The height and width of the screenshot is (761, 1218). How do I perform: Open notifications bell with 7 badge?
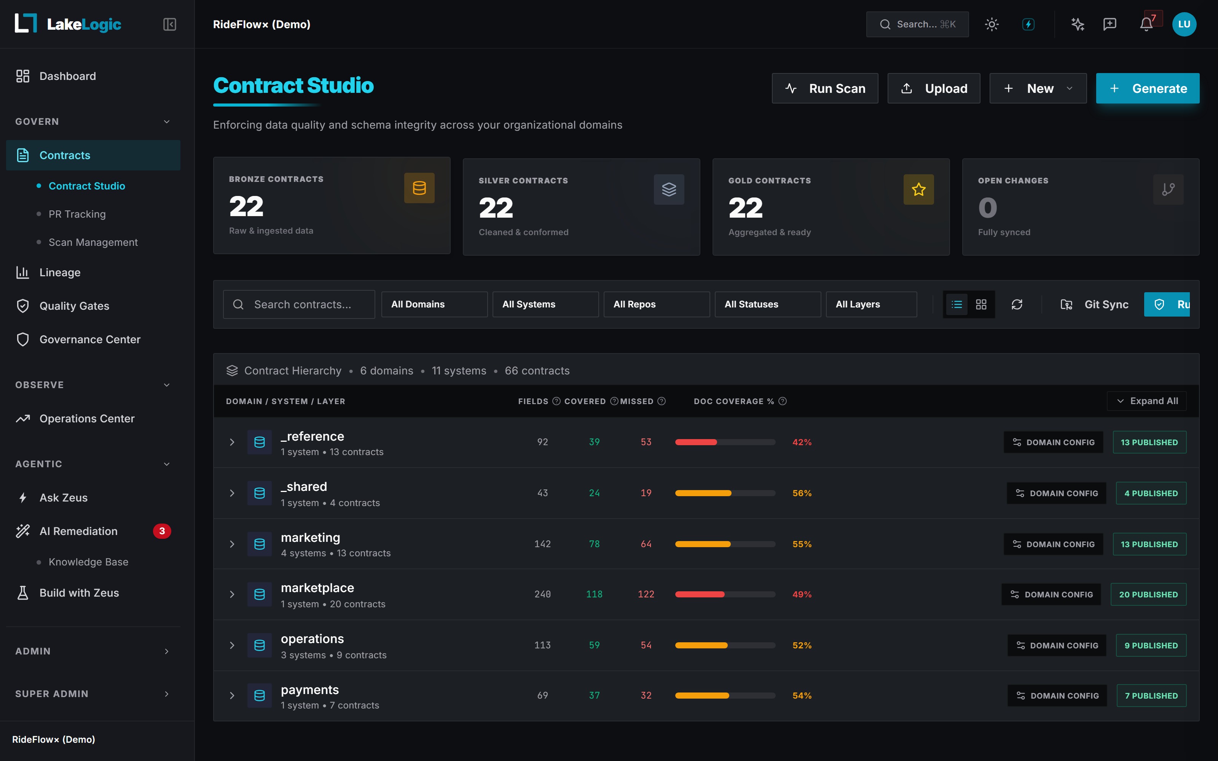tap(1147, 24)
